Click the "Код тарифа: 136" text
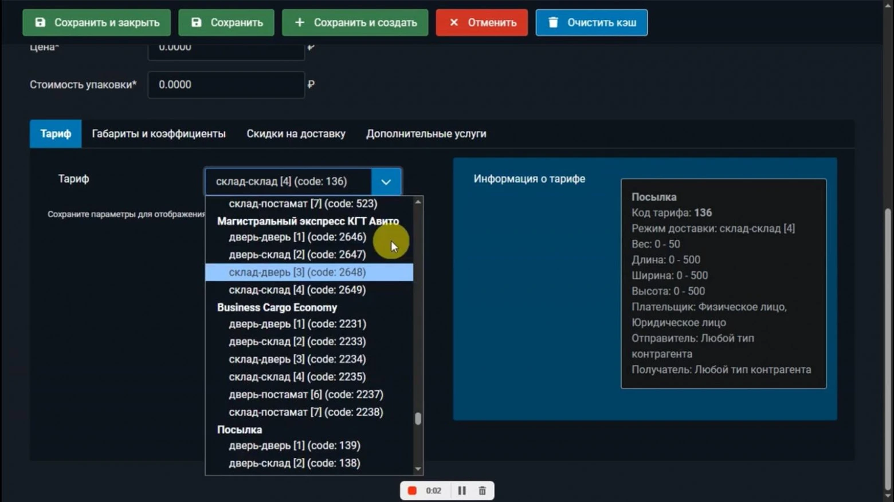This screenshot has height=502, width=894. click(x=672, y=213)
